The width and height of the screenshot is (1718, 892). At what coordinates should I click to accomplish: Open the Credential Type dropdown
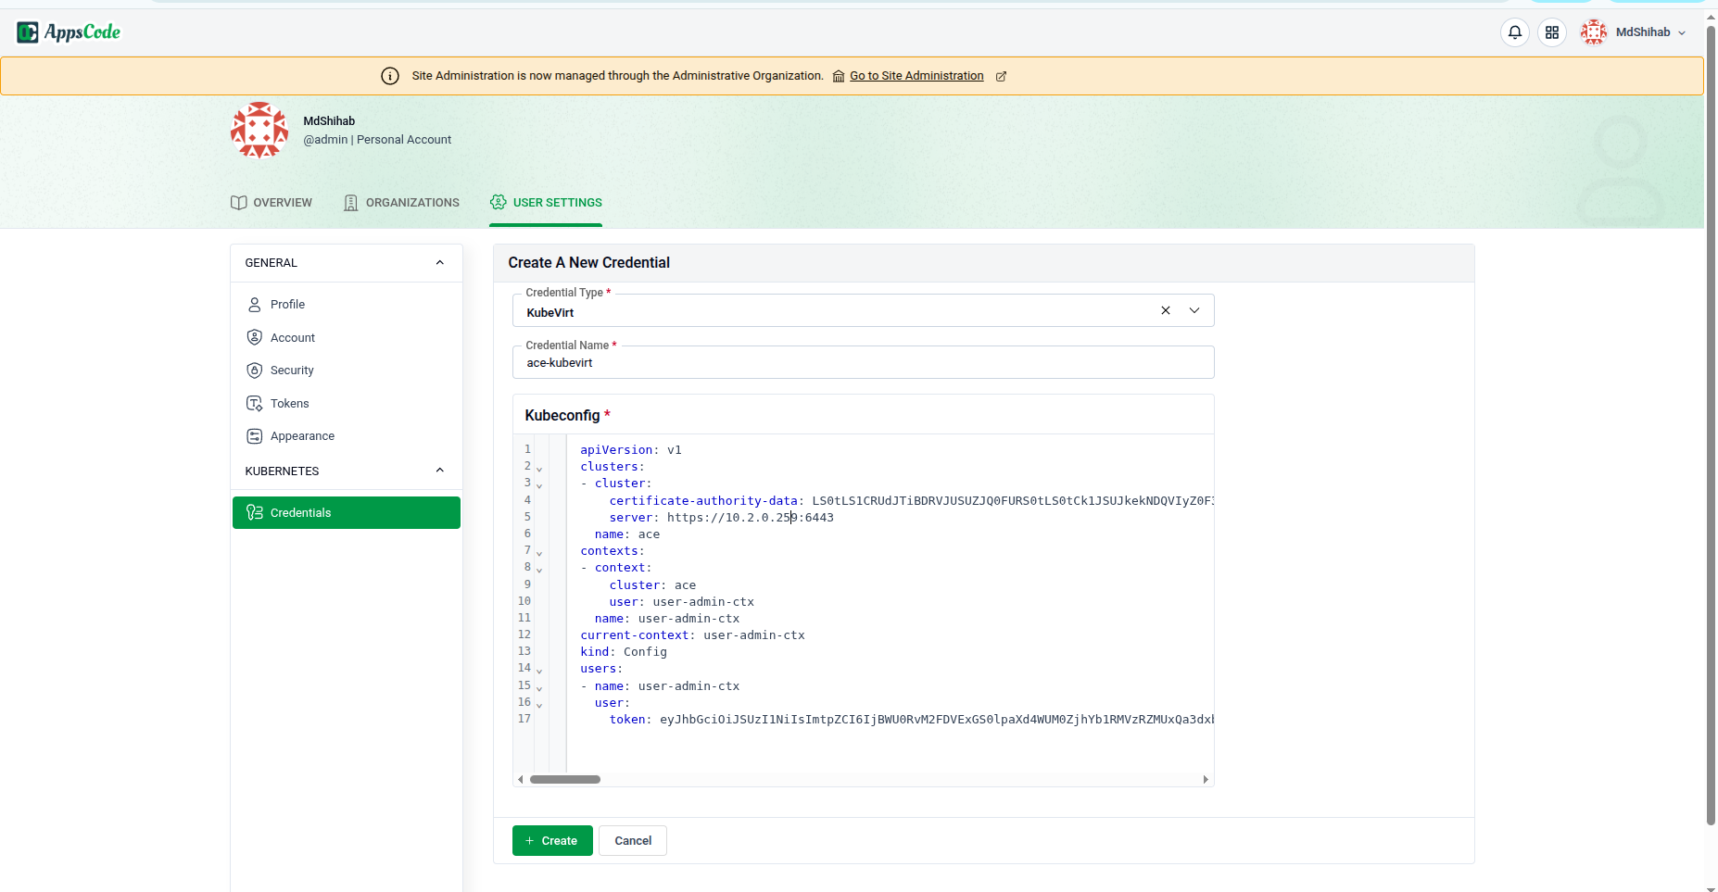click(x=1194, y=311)
